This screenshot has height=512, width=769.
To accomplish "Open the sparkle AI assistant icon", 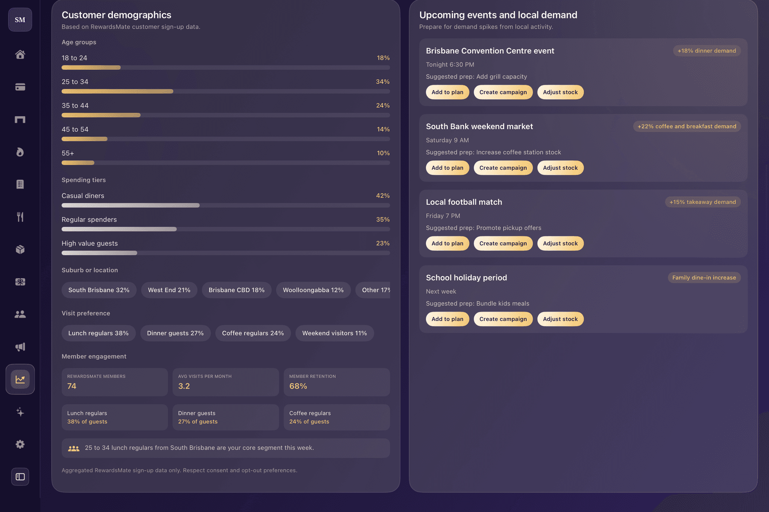I will 20,412.
